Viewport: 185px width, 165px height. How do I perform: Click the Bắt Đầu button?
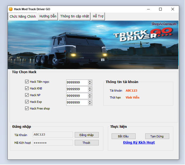123,136
